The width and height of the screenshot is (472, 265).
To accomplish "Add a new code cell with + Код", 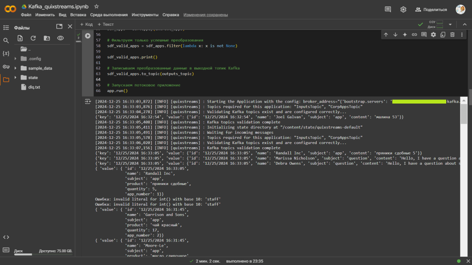I will [86, 24].
